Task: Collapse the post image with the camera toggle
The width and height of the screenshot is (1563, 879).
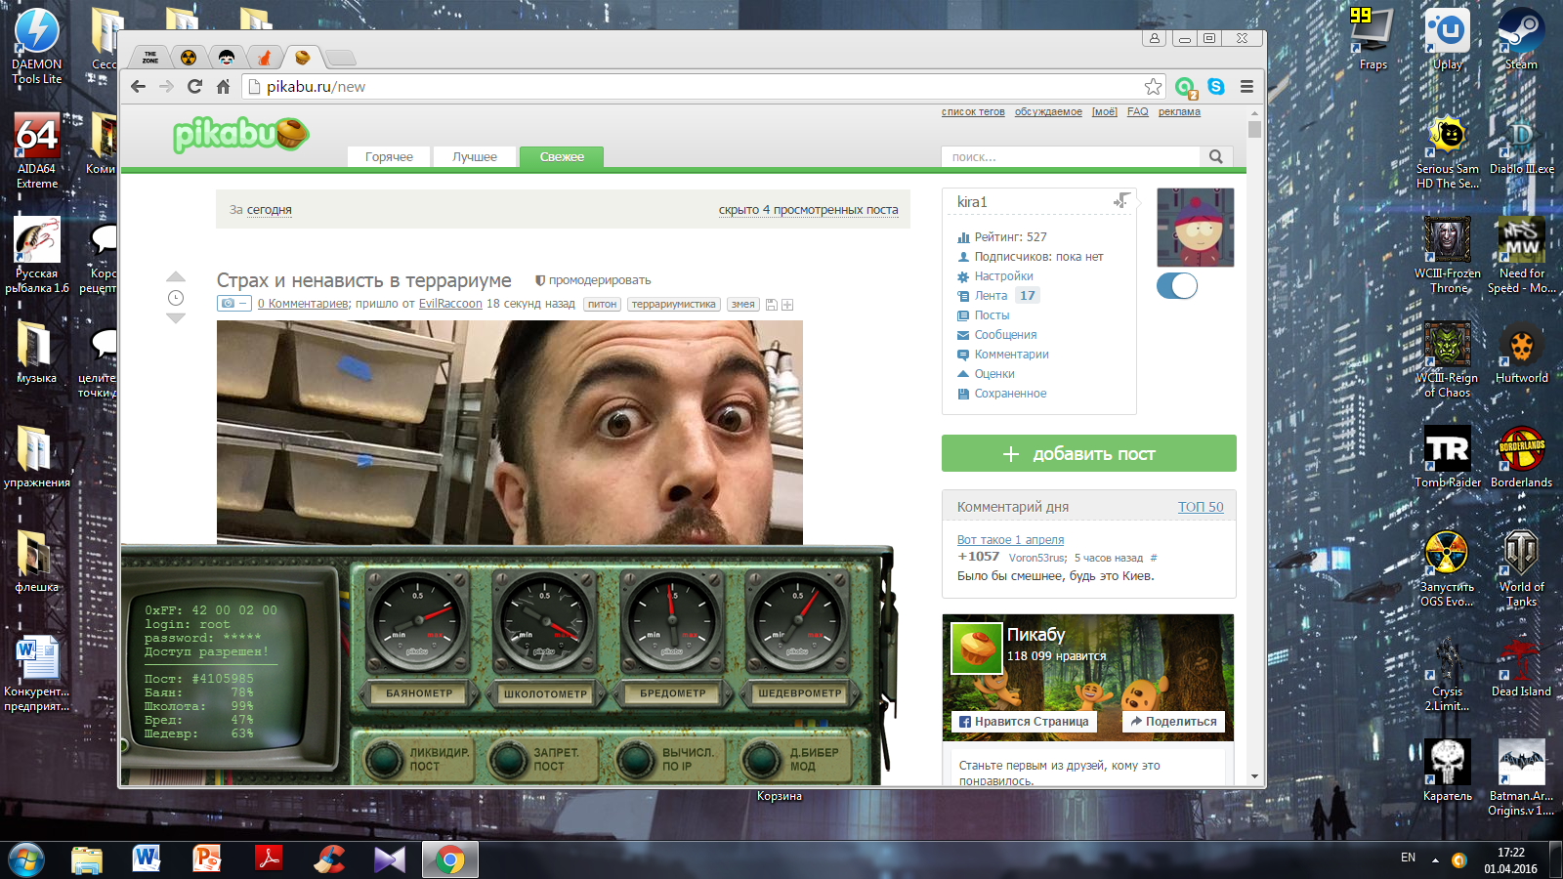Action: tap(233, 304)
